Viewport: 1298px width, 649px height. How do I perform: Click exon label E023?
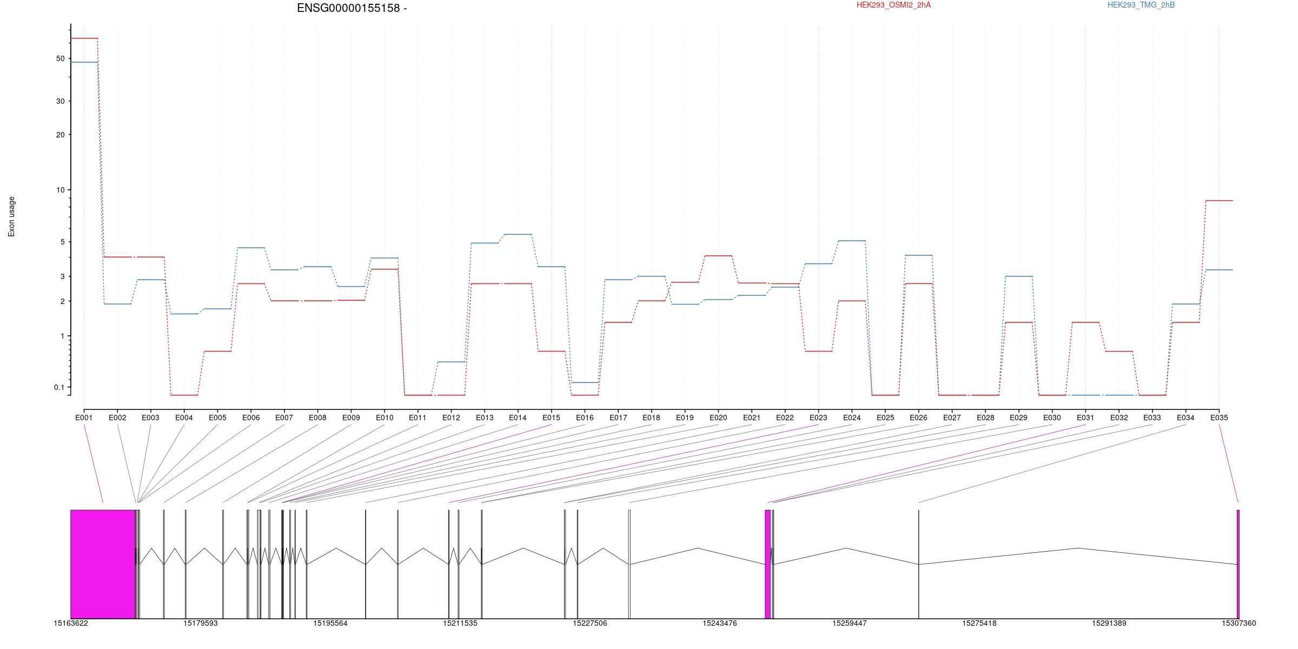818,418
